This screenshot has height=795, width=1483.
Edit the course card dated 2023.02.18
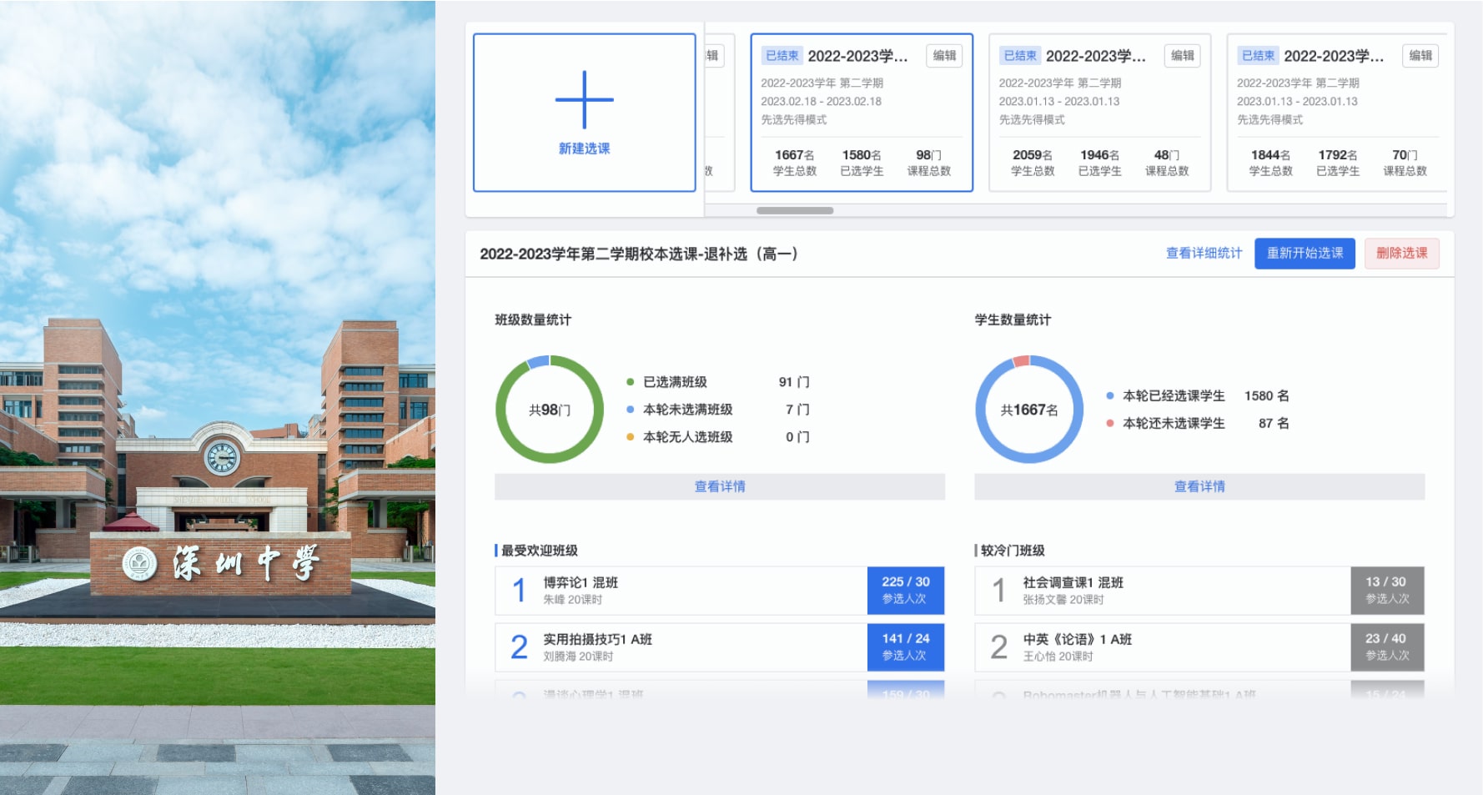pos(944,56)
